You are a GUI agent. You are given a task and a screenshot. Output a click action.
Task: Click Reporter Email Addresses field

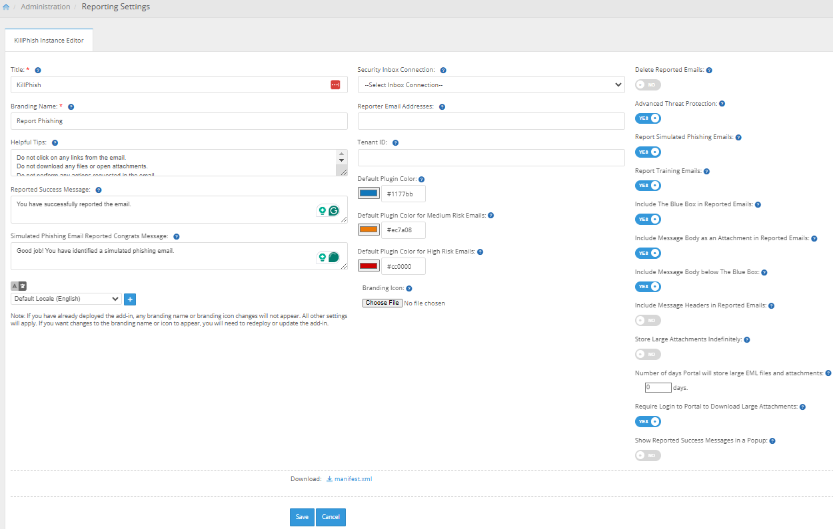491,121
